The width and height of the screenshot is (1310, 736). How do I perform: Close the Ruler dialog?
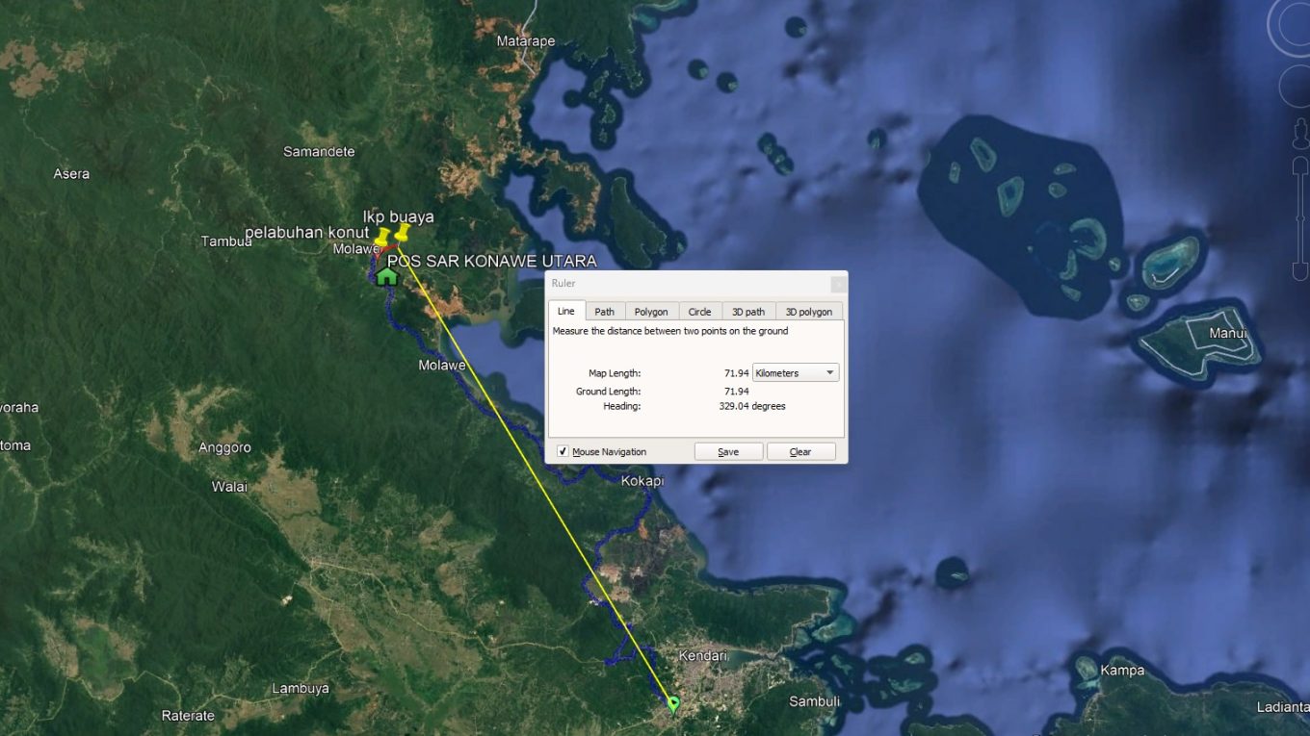click(838, 284)
